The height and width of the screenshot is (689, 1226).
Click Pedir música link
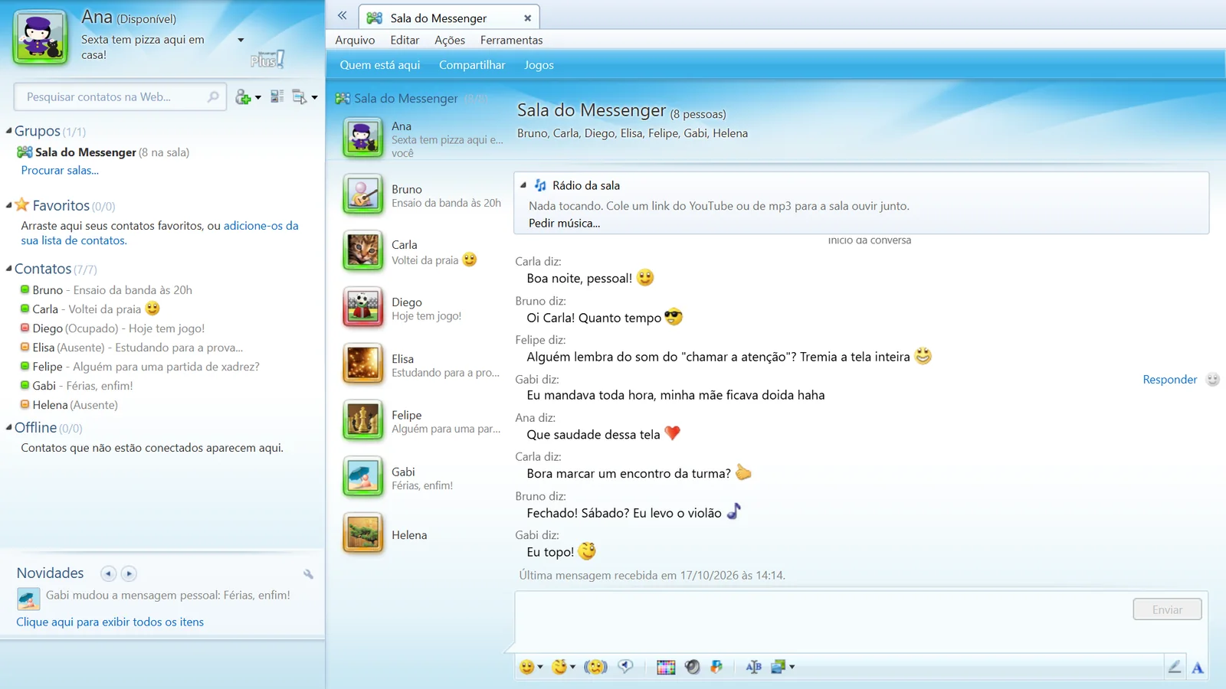(x=564, y=223)
